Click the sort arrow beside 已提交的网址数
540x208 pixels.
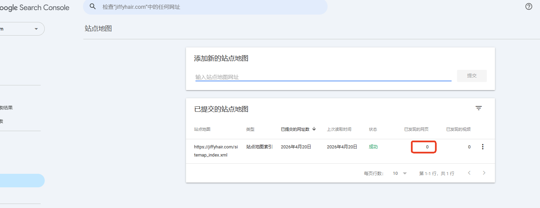click(314, 129)
